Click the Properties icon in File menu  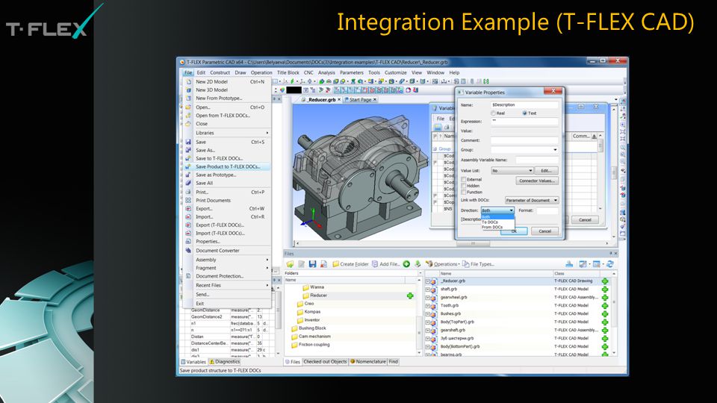click(188, 241)
